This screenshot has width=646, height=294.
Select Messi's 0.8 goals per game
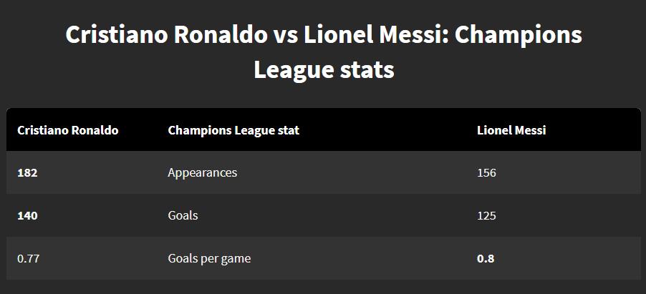(486, 259)
